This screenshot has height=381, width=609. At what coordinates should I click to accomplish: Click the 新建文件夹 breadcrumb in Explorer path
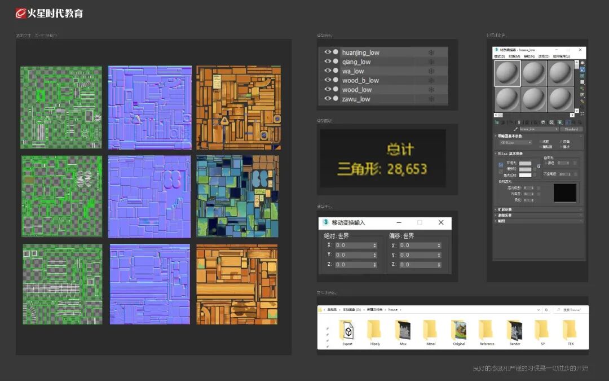(375, 310)
